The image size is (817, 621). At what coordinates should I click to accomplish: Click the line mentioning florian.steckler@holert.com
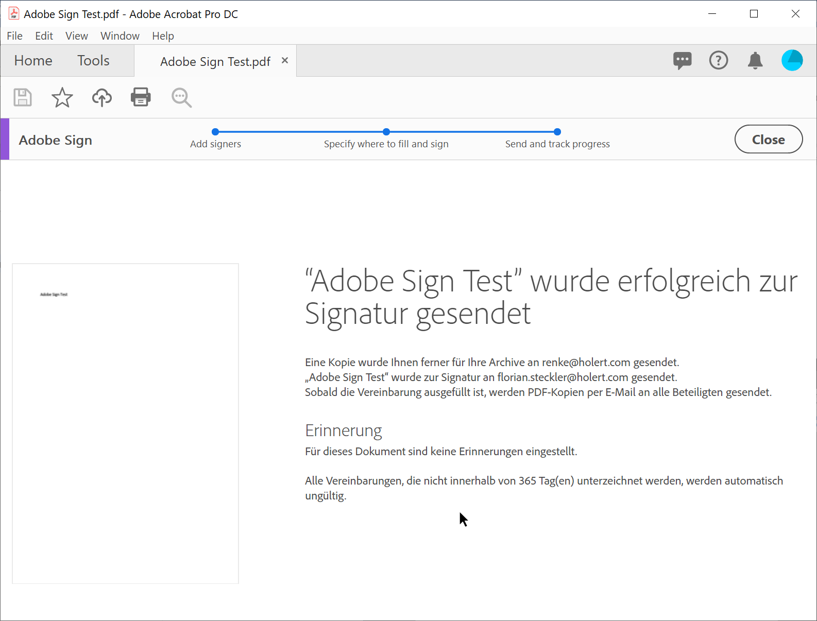coord(491,377)
